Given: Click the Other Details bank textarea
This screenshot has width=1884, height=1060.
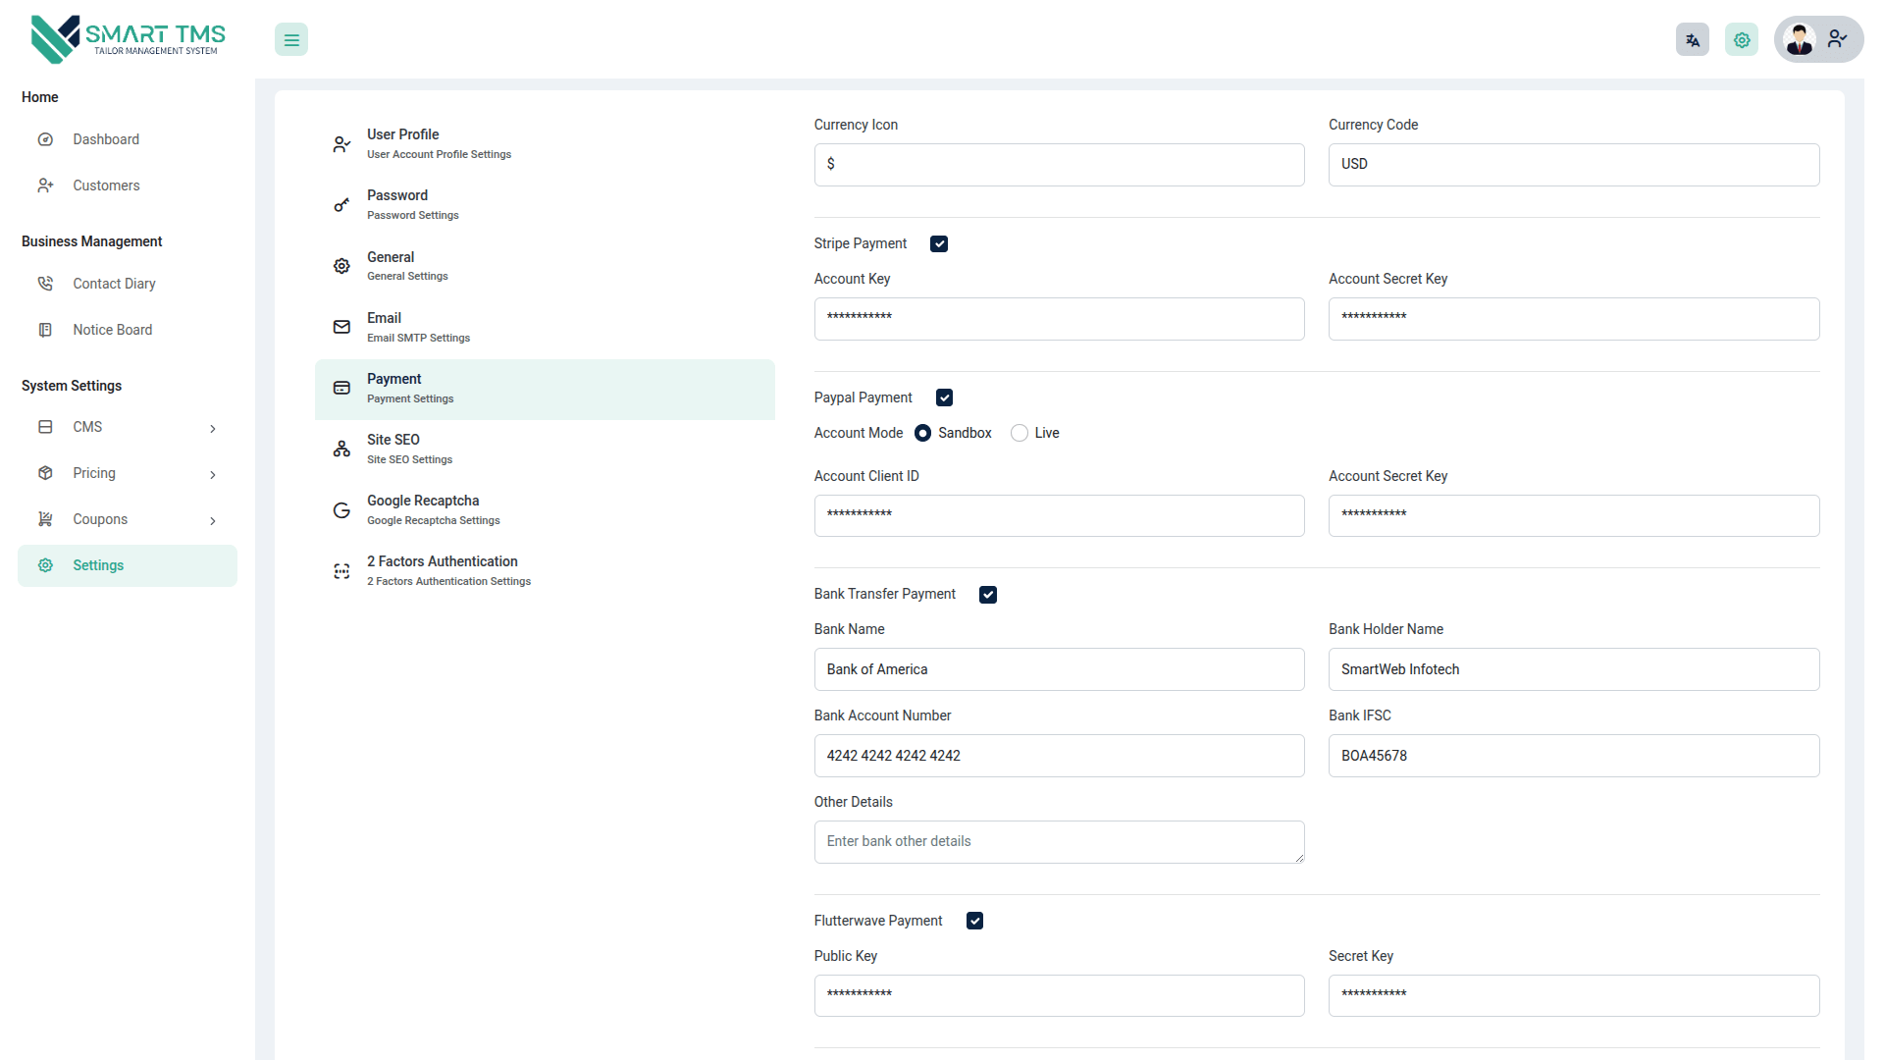Looking at the screenshot, I should pos(1059,842).
